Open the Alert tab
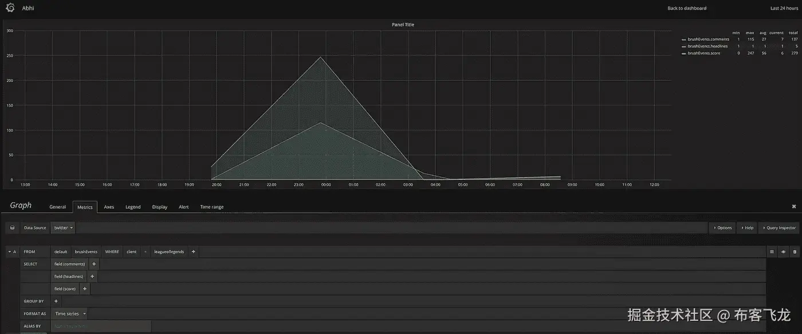Viewport: 802px width, 334px height. (x=184, y=207)
